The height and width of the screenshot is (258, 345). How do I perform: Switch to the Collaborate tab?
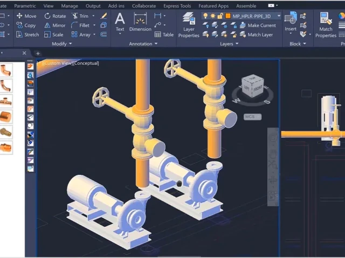point(144,6)
